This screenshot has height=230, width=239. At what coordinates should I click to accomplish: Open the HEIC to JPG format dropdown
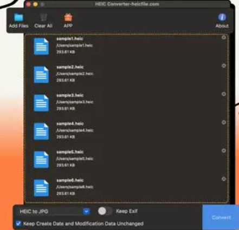(x=54, y=212)
